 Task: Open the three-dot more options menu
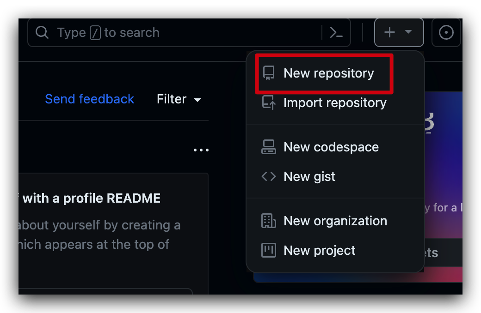(201, 150)
